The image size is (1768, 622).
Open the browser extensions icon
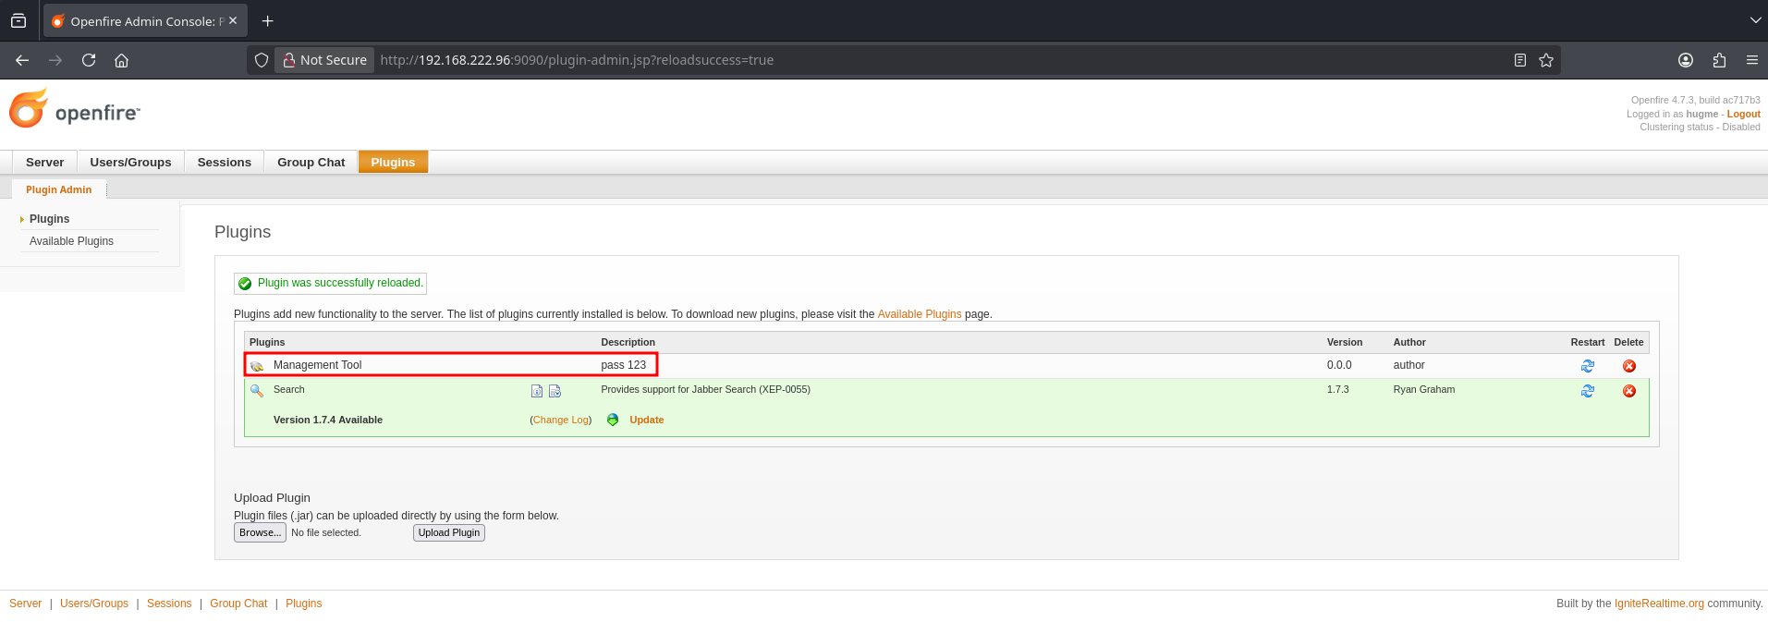pyautogui.click(x=1718, y=60)
